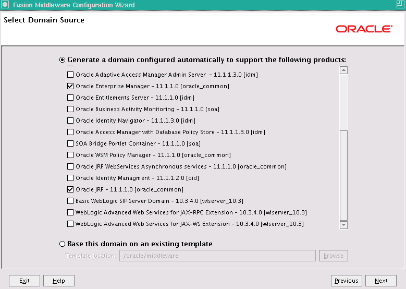406x289 pixels.
Task: Uncheck Oracle Enterprise Manager checkbox
Action: pyautogui.click(x=70, y=86)
